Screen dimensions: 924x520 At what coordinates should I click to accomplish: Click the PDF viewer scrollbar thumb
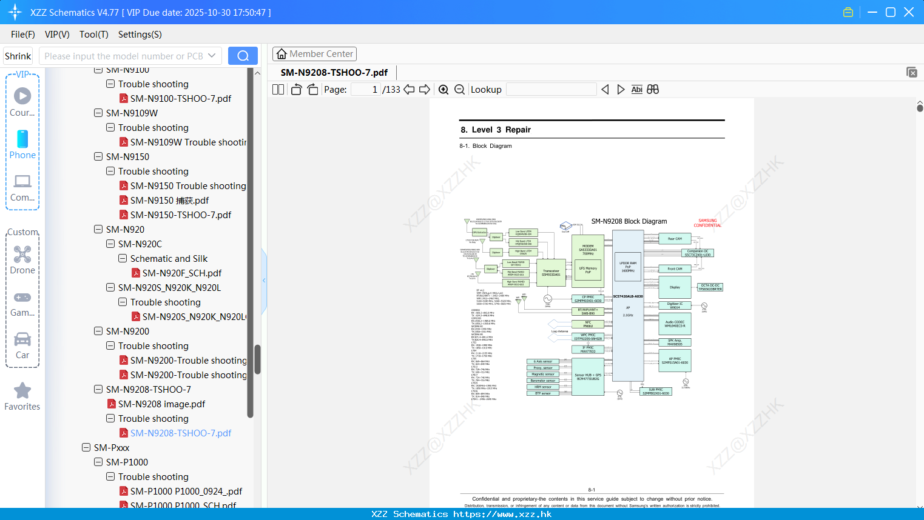[920, 107]
